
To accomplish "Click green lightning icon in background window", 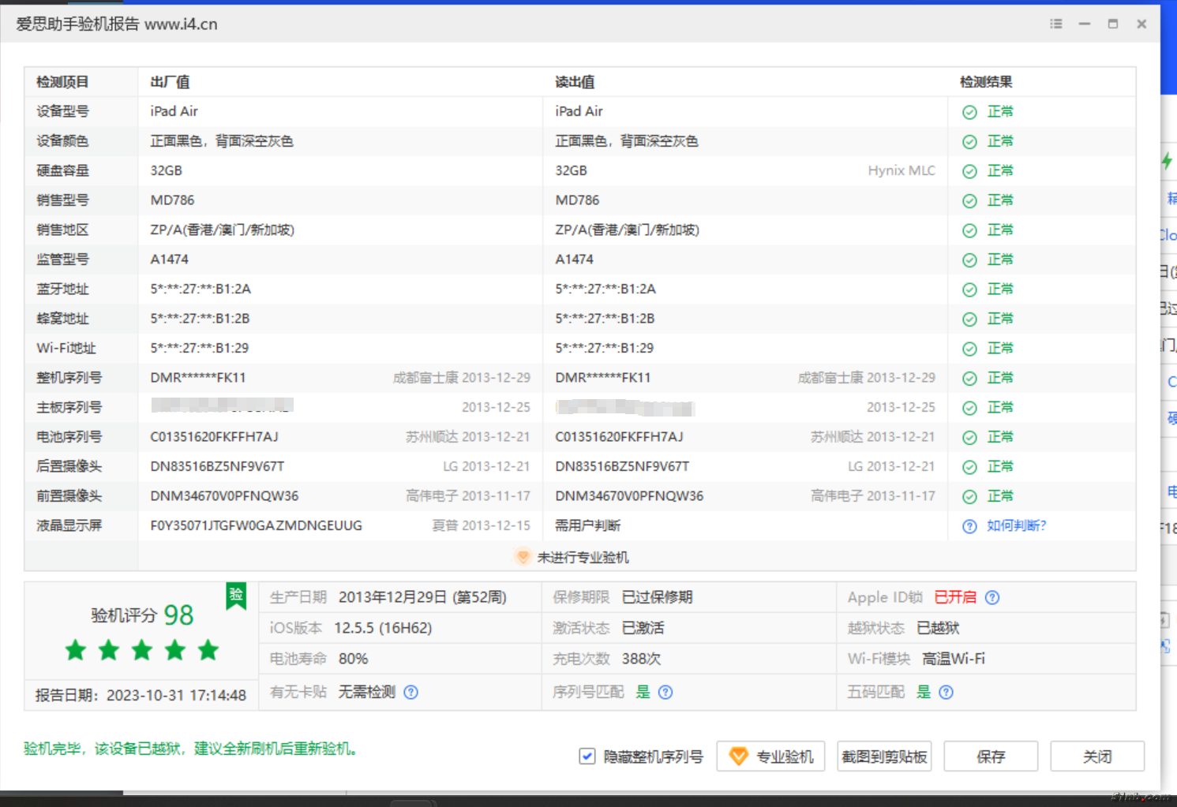I will coord(1167,161).
